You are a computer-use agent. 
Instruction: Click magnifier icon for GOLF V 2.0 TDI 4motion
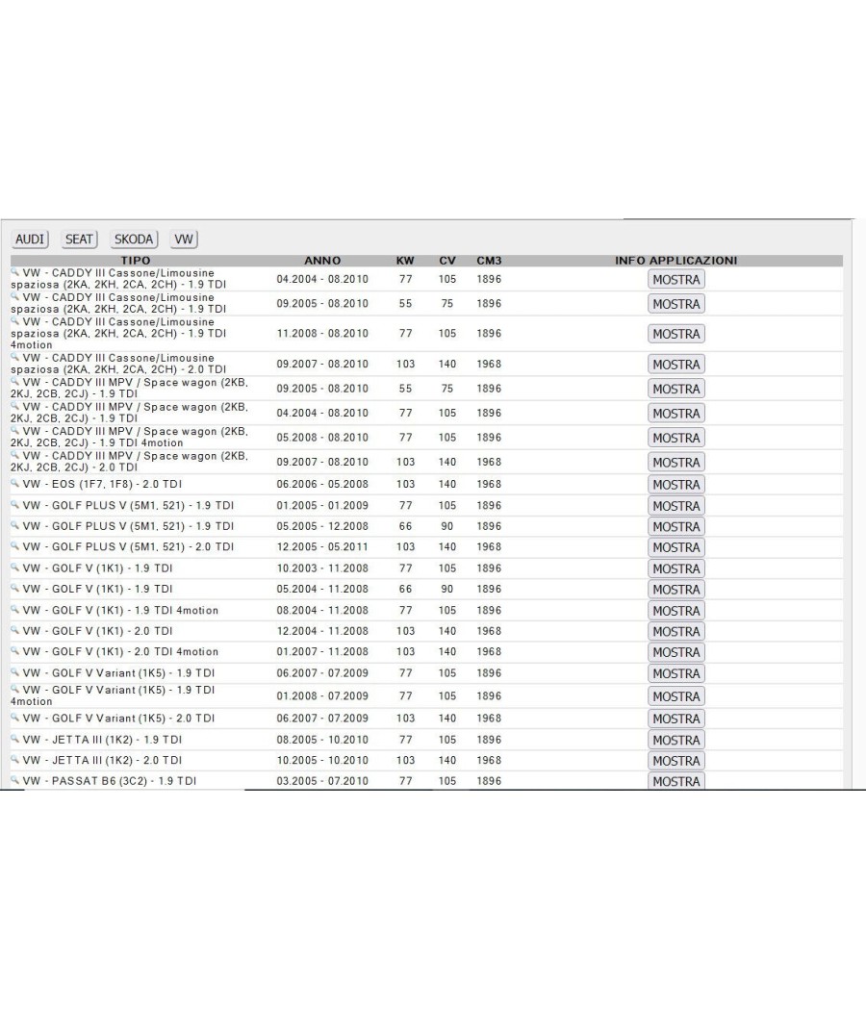(14, 650)
